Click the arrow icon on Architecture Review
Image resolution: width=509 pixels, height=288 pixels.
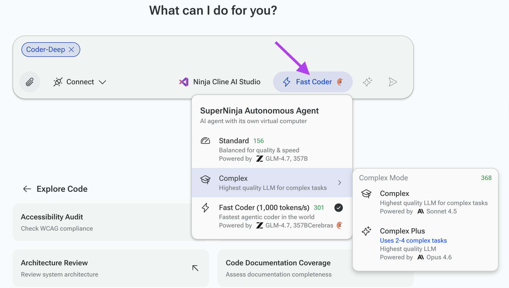click(x=195, y=268)
